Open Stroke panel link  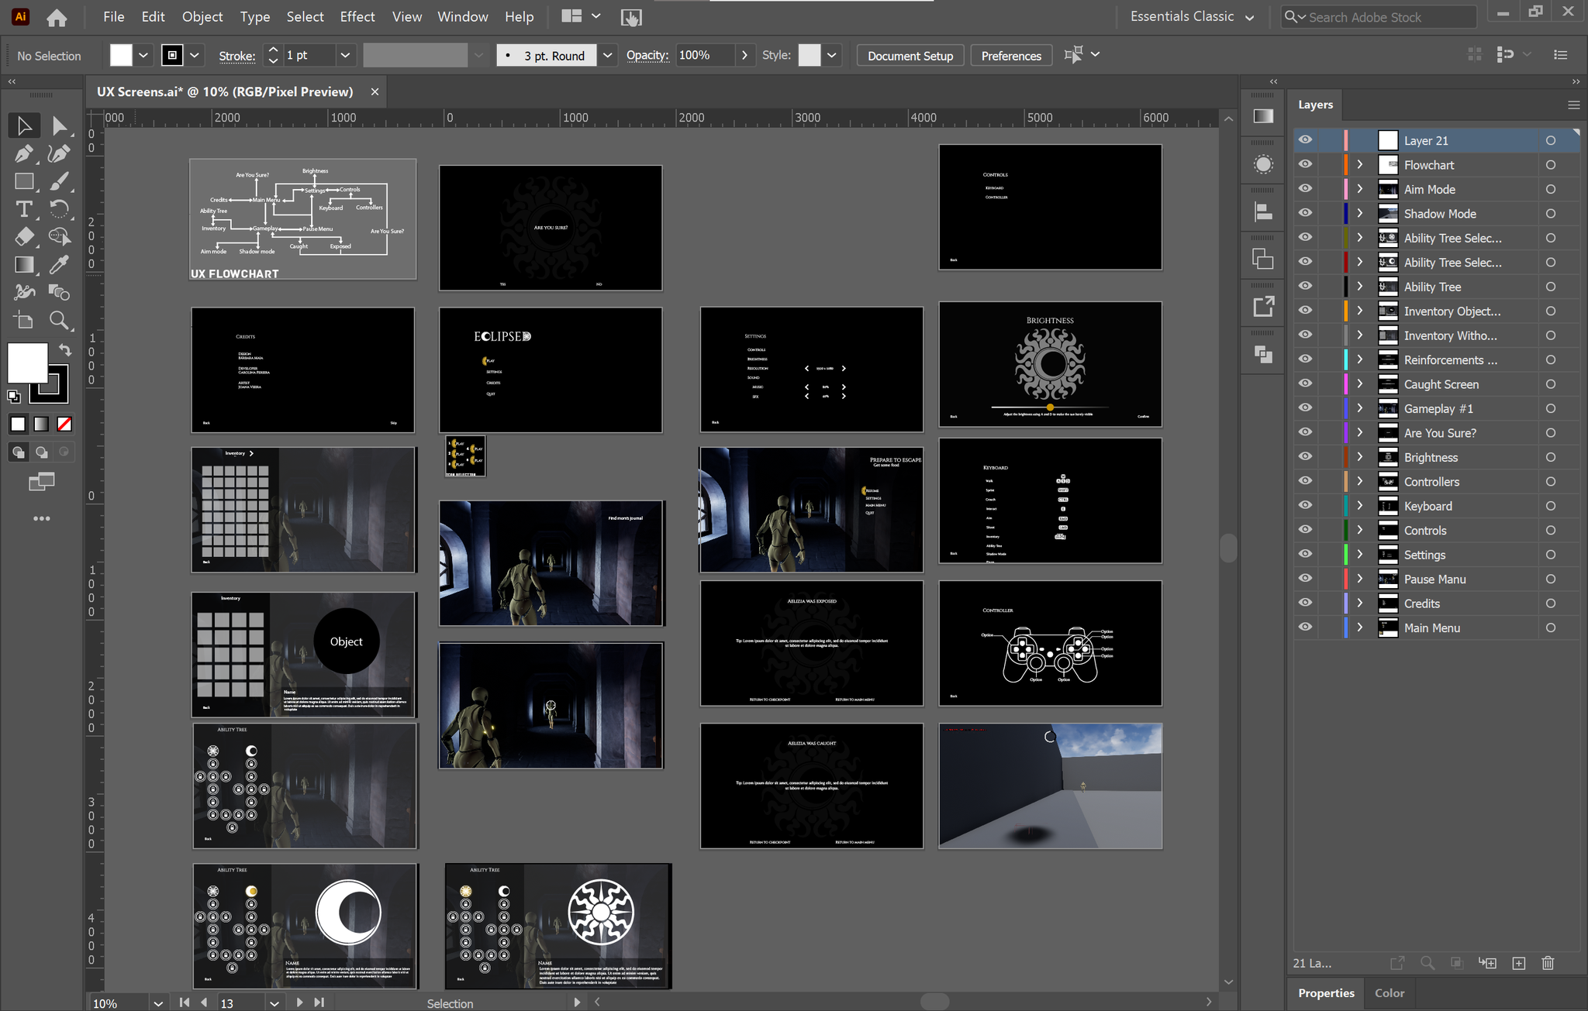[237, 56]
